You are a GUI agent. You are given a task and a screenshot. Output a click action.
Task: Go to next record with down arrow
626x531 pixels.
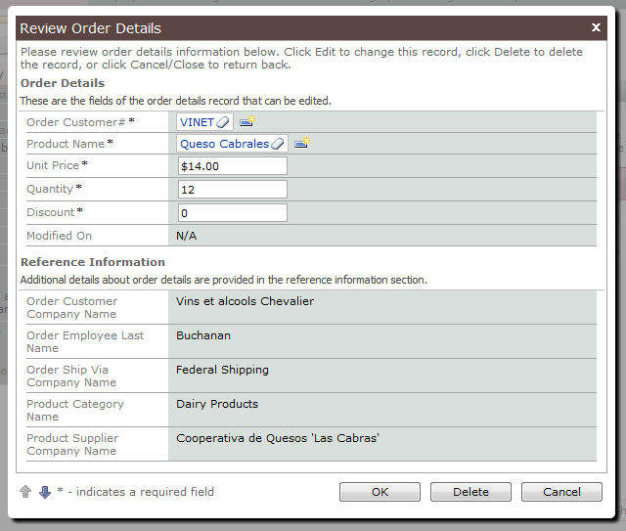tap(45, 492)
